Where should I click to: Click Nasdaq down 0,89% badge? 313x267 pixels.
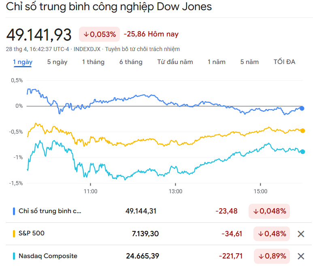271,256
